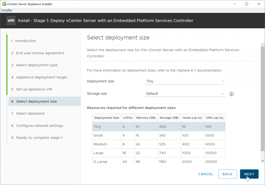Open the Deployment size dropdown

(185, 81)
